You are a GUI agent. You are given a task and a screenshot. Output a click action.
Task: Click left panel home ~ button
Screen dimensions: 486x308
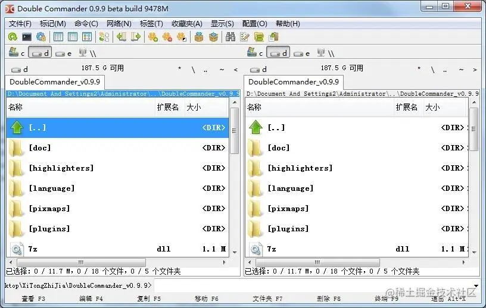222,70
